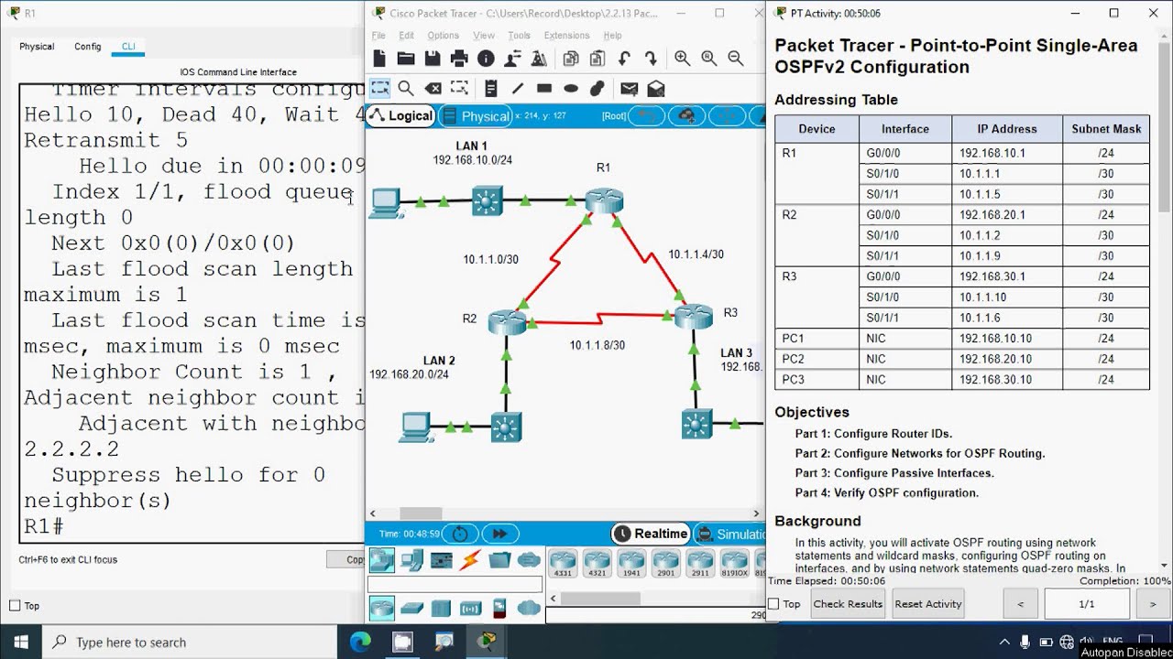Select Network Devices category
This screenshot has height=659, width=1173.
click(381, 560)
